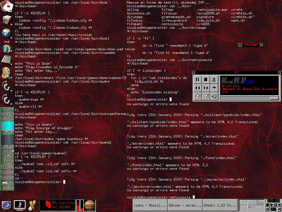Viewport: 282px width, 212px height.
Task: Eject the CD with the eject button
Action: [x=214, y=80]
